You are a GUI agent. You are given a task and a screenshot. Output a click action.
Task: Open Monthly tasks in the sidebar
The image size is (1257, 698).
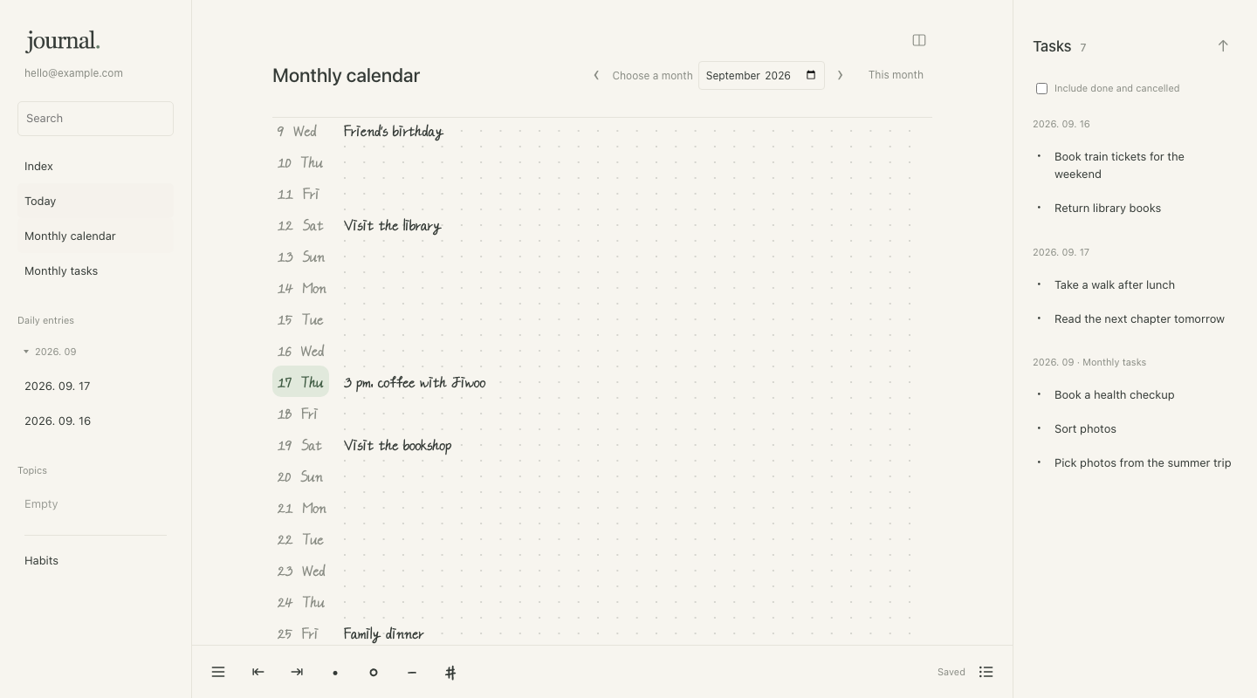tap(95, 270)
